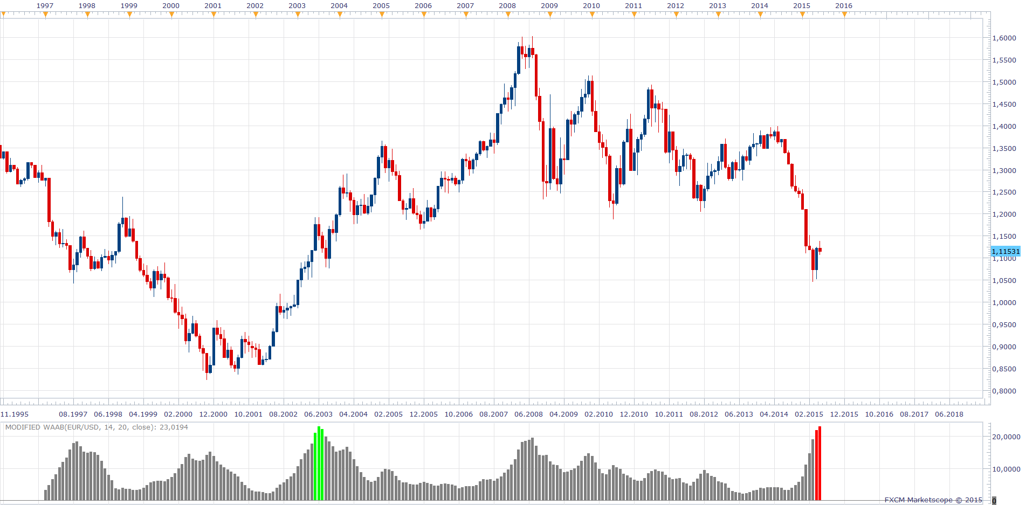Image resolution: width=1026 pixels, height=505 pixels.
Task: Select the 1,5000 price level label
Action: point(1004,82)
